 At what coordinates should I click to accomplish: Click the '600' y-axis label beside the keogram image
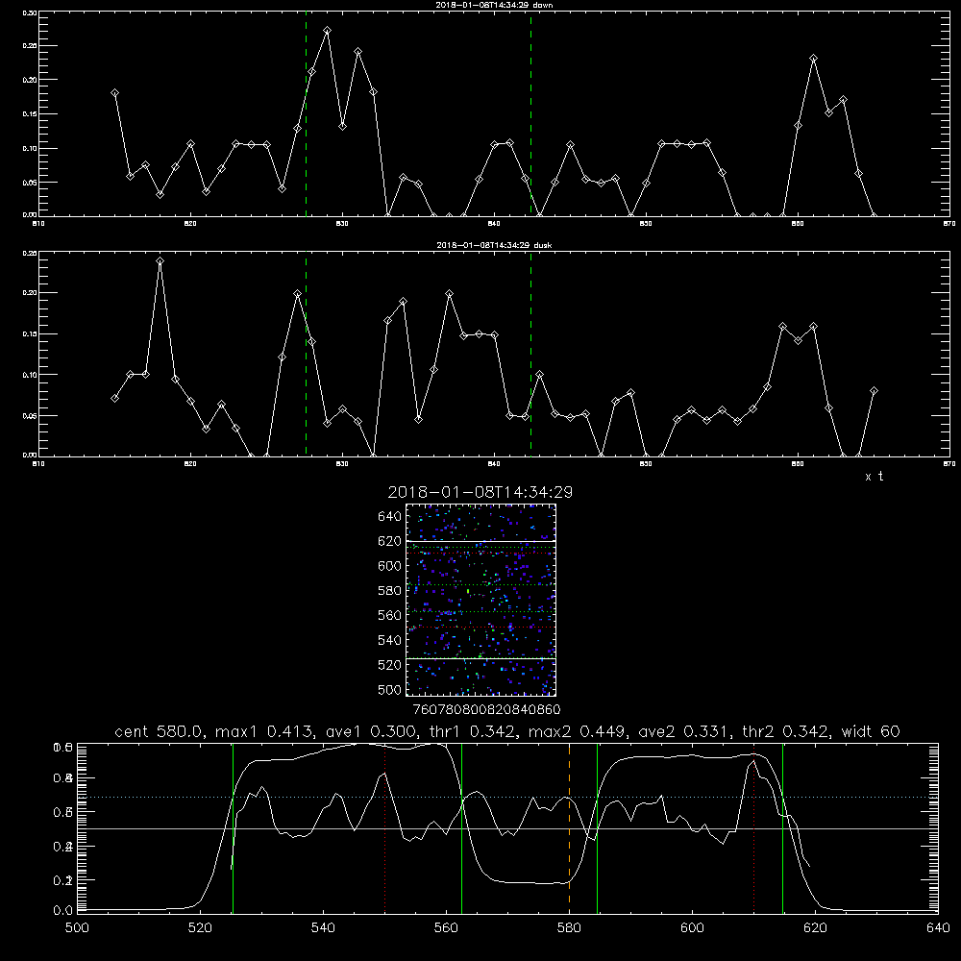click(x=390, y=566)
